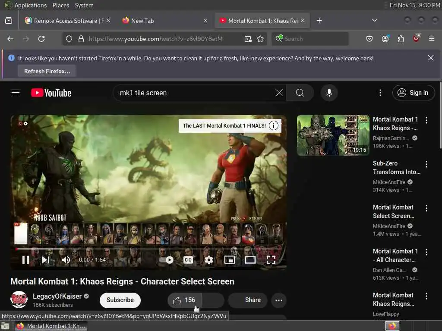The width and height of the screenshot is (442, 331).
Task: Close the New Tab tab
Action: 205,20
